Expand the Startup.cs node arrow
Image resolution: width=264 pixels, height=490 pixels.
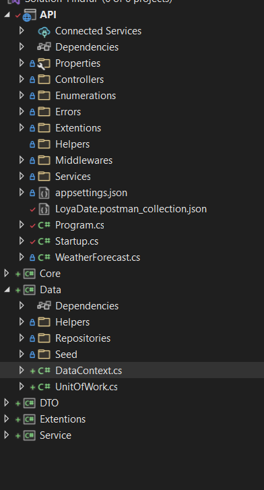tap(22, 241)
